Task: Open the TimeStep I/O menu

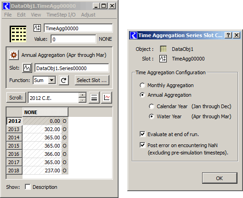Action: pyautogui.click(x=61, y=15)
